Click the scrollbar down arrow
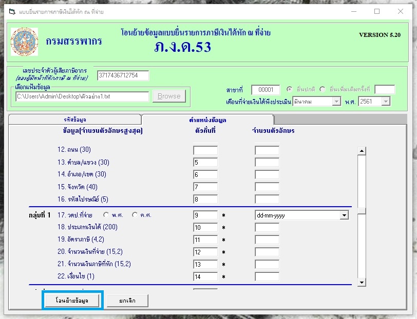Viewport: 417px width, 319px height. pos(362,283)
